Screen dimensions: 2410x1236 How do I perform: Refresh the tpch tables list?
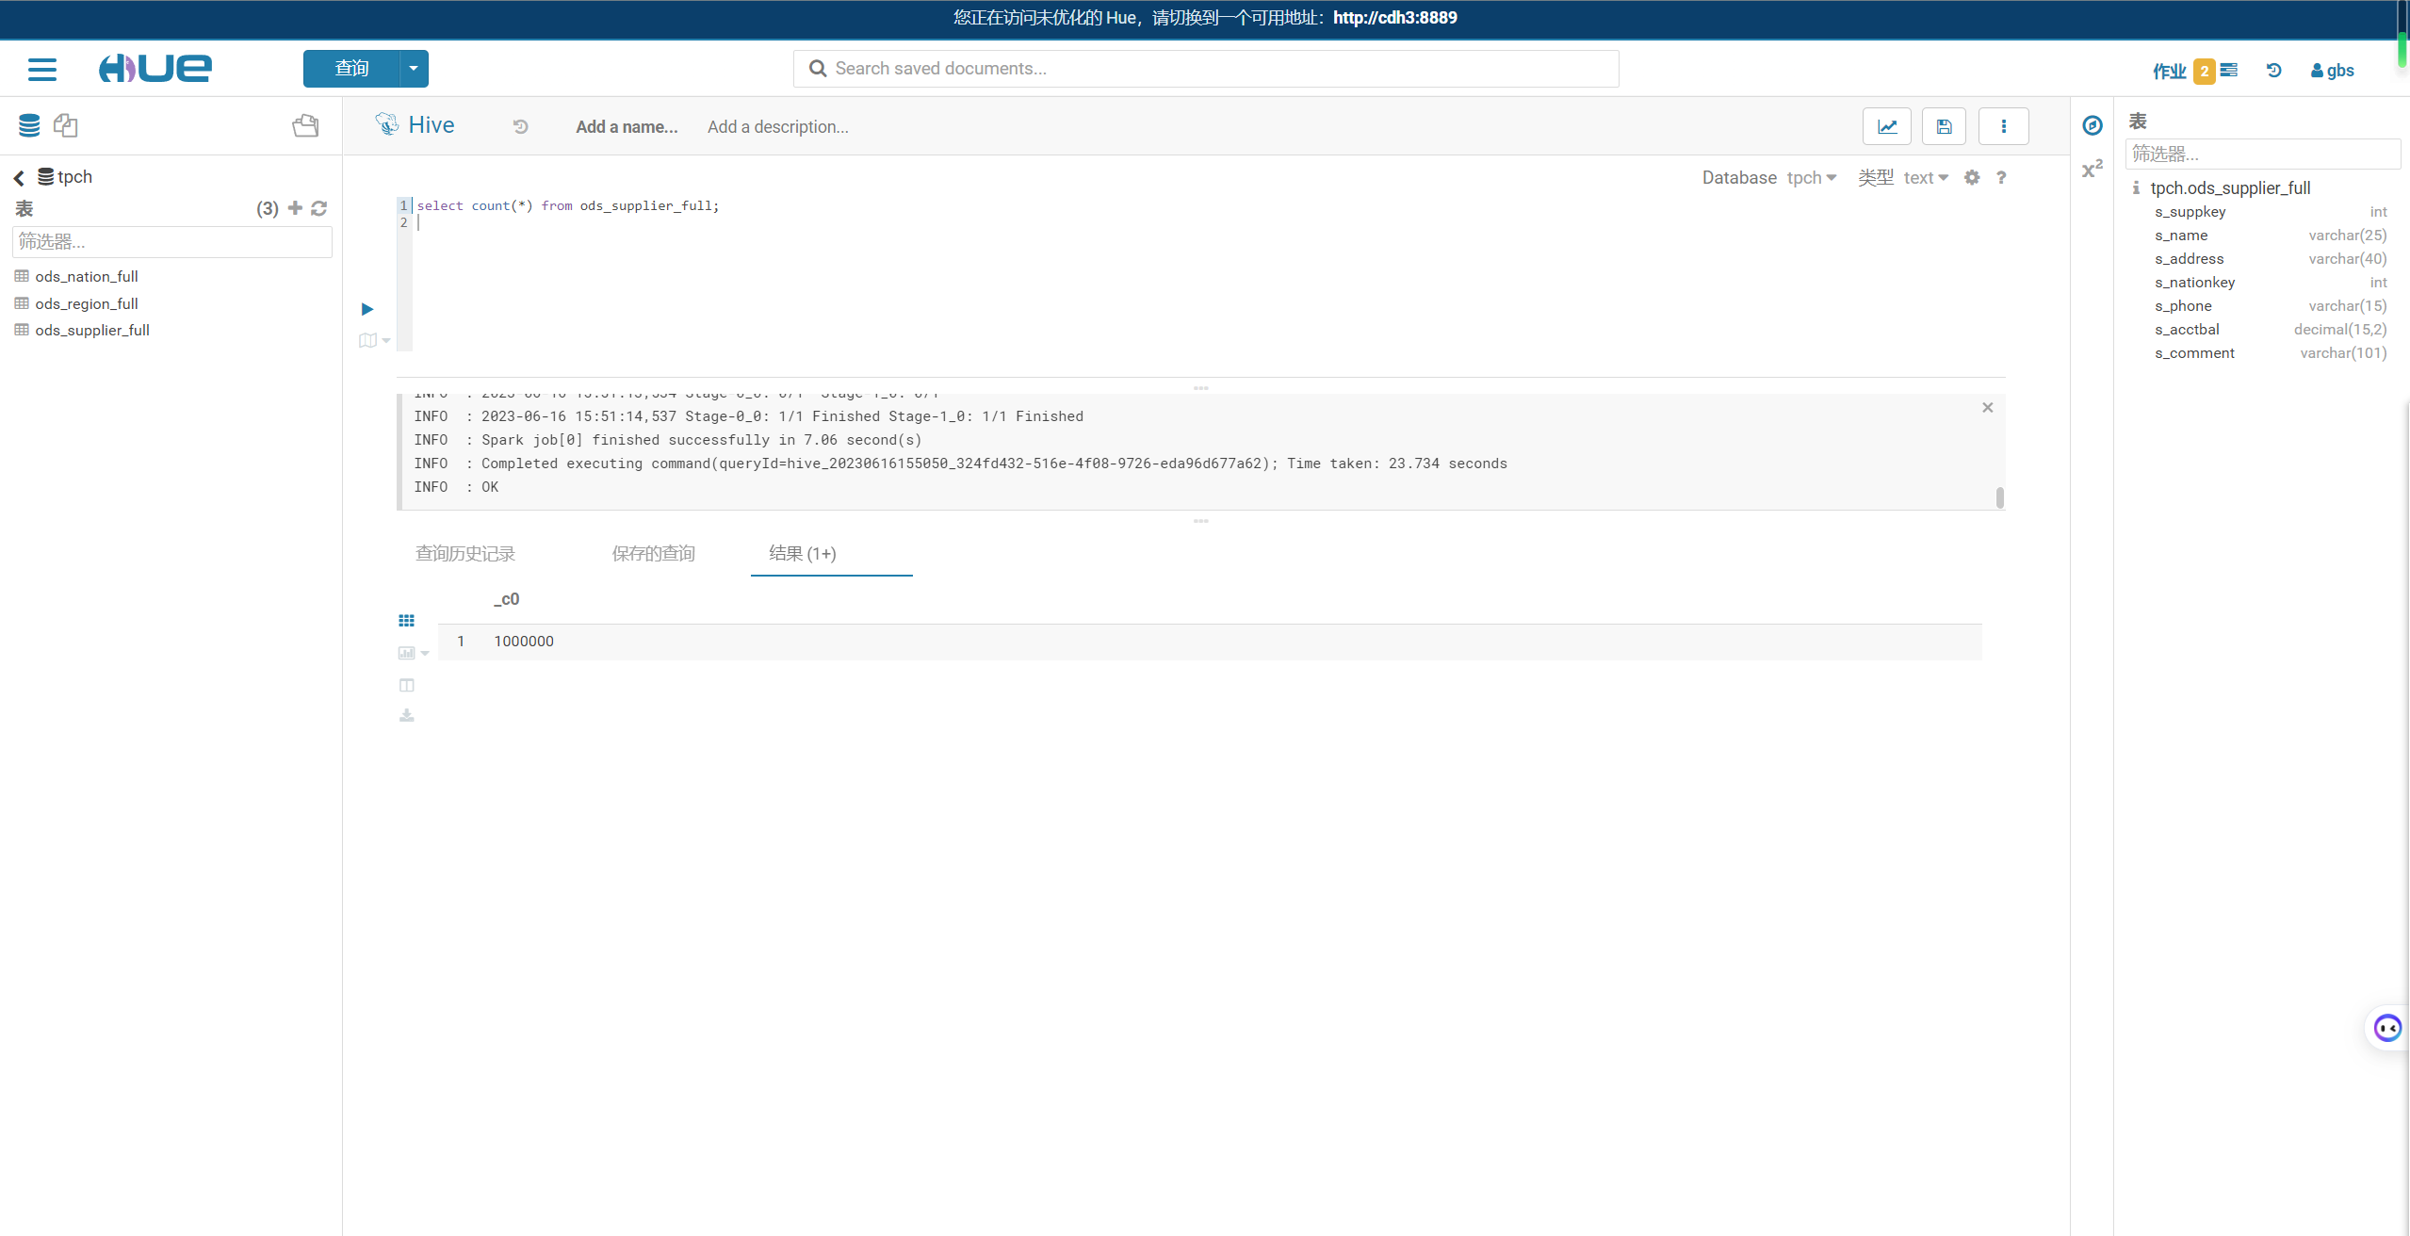click(319, 208)
